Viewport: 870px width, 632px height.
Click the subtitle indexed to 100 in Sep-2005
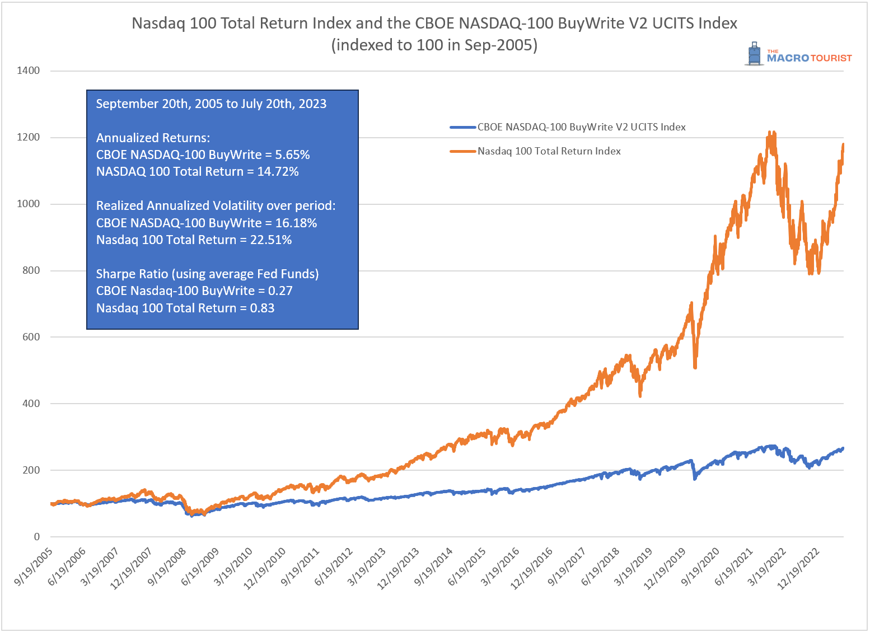[x=434, y=45]
